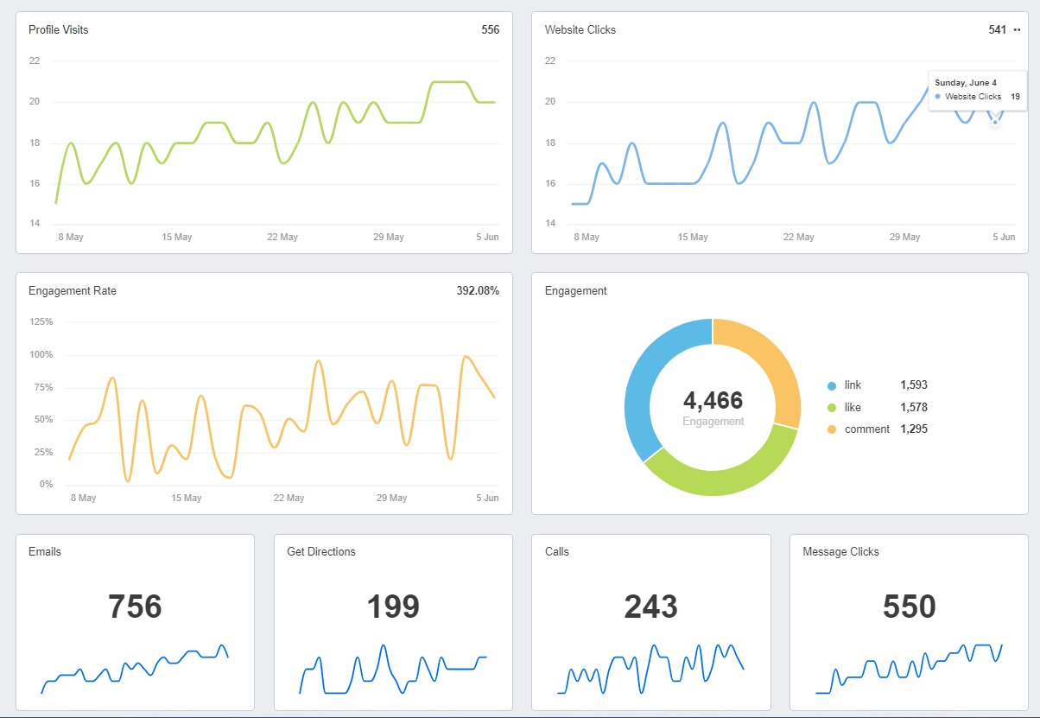
Task: Click the Emails sparkline chart
Action: [135, 670]
